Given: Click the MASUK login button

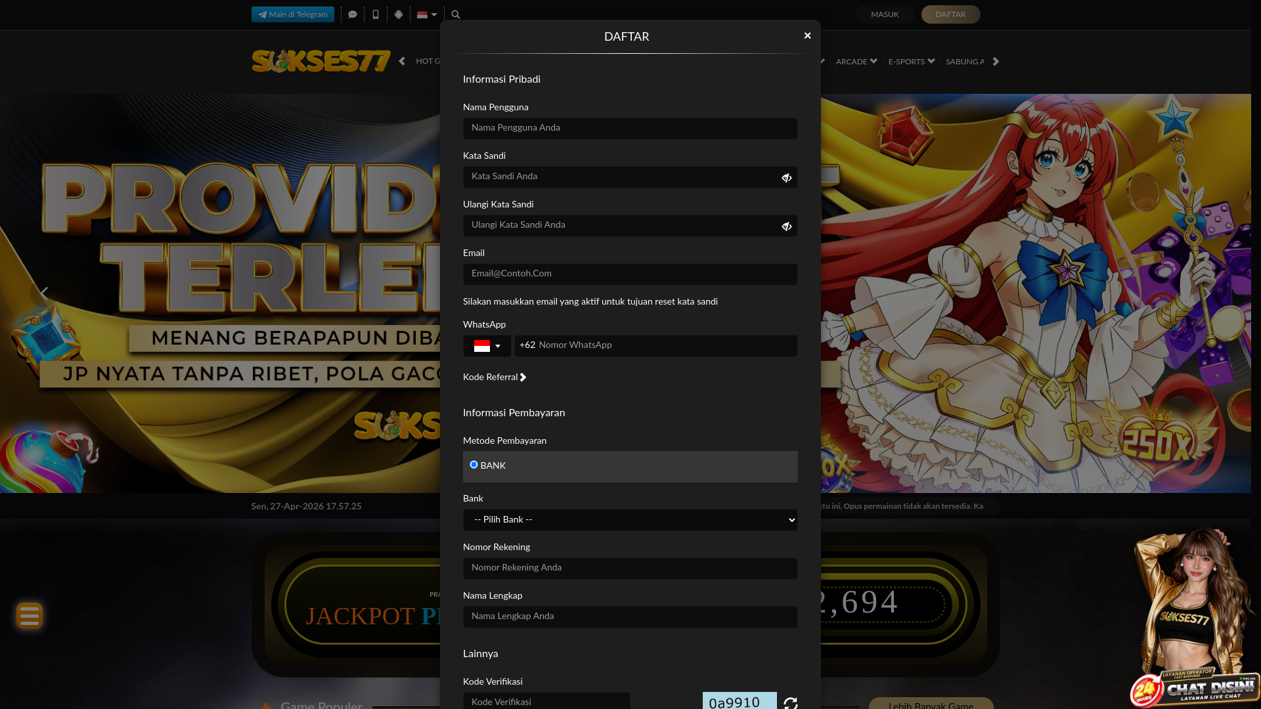Looking at the screenshot, I should pyautogui.click(x=885, y=14).
